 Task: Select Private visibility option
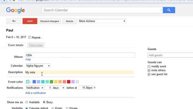(x=67, y=108)
